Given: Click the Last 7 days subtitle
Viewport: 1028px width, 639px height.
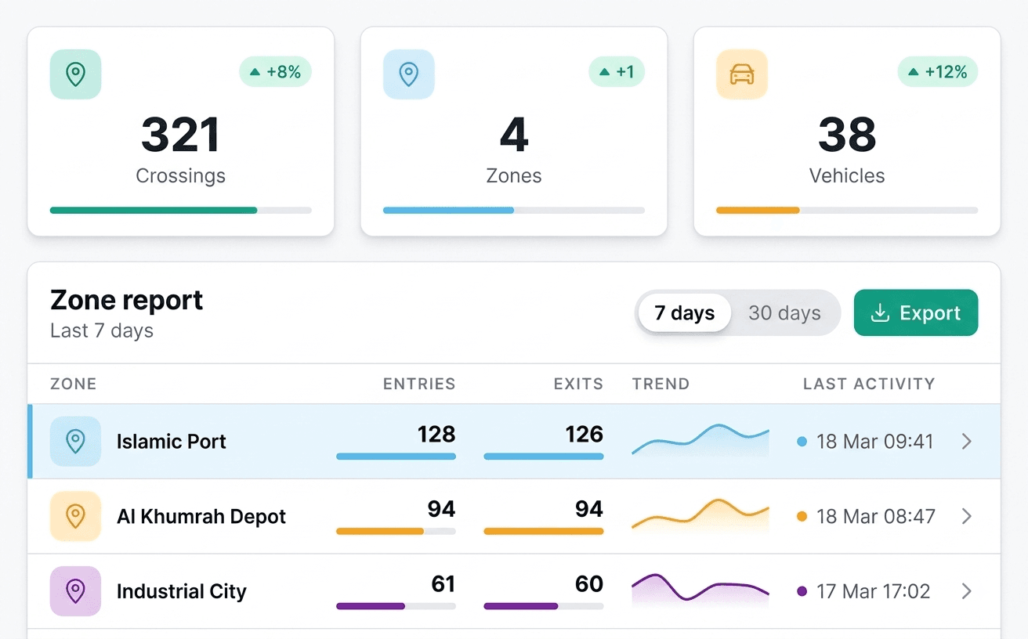Looking at the screenshot, I should click(x=102, y=331).
